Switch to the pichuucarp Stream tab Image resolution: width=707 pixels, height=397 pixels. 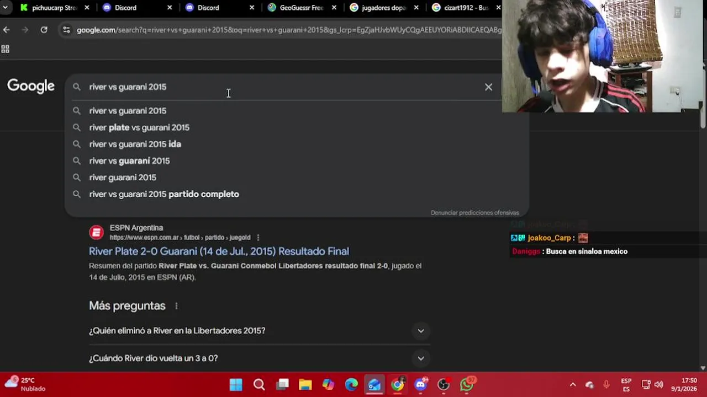[54, 8]
